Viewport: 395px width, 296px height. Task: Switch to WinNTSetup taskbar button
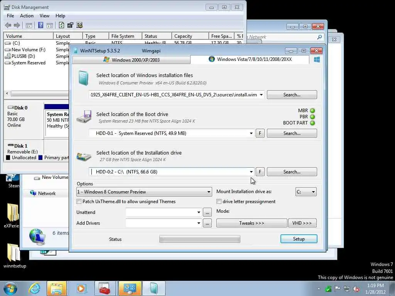[154, 289]
